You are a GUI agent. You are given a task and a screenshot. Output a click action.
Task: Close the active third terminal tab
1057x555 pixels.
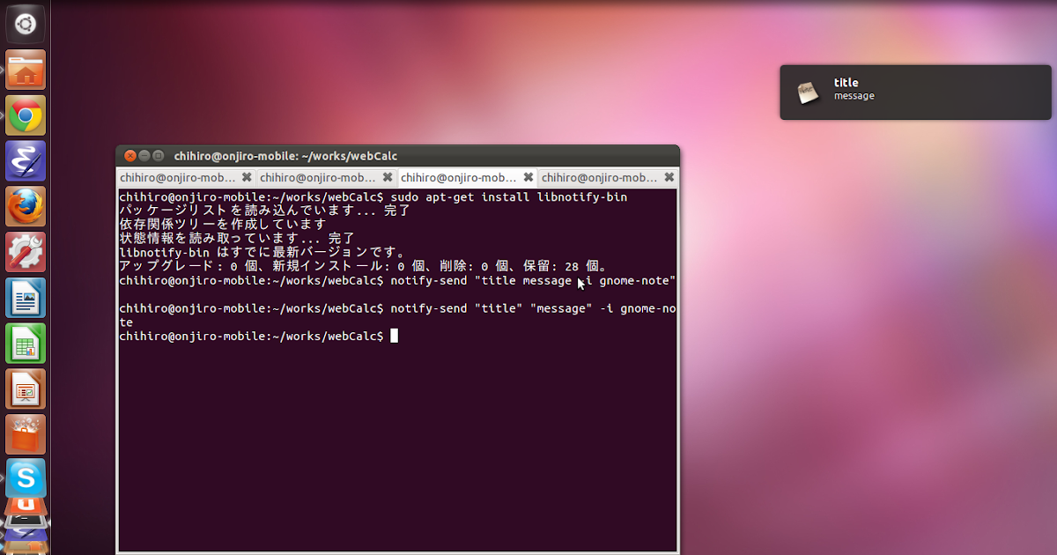[x=528, y=177]
